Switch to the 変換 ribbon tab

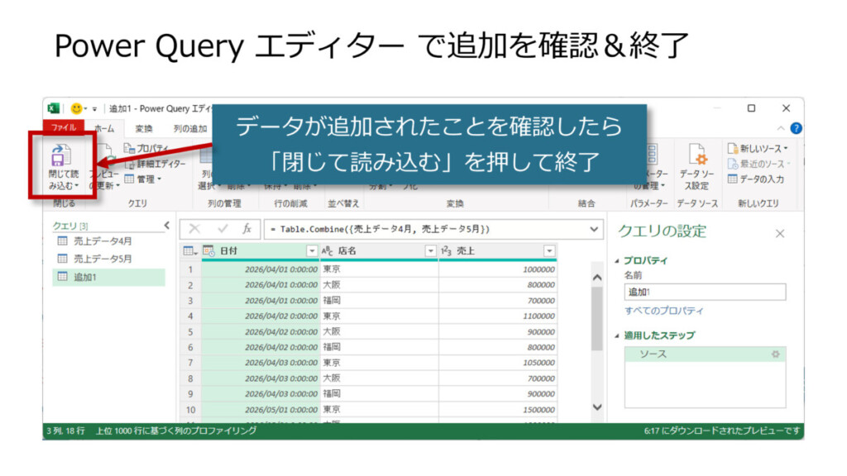point(143,128)
